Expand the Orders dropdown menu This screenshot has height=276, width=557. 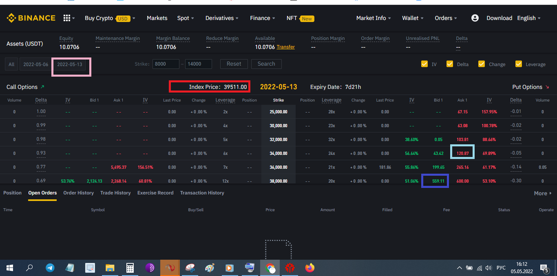446,18
